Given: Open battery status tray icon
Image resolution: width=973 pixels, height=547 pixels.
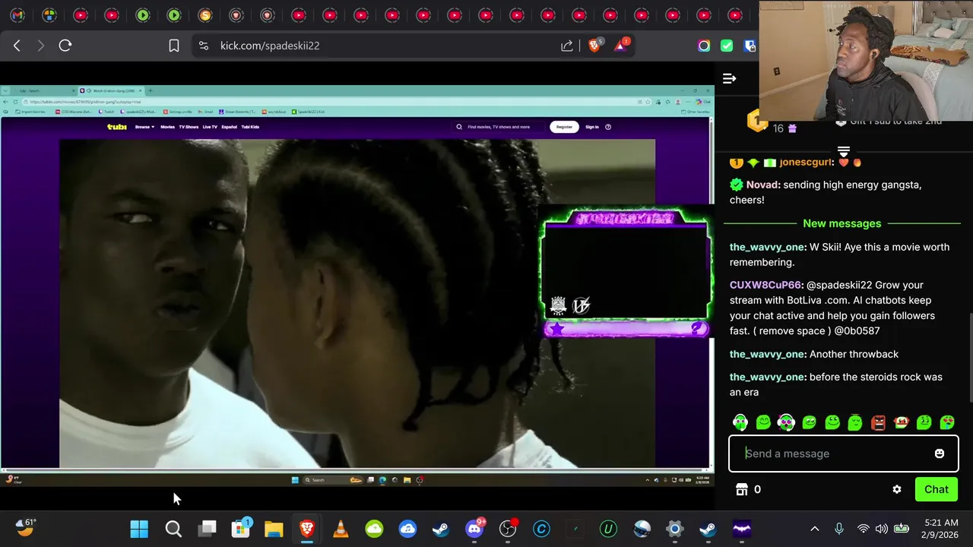Looking at the screenshot, I should pyautogui.click(x=902, y=529).
